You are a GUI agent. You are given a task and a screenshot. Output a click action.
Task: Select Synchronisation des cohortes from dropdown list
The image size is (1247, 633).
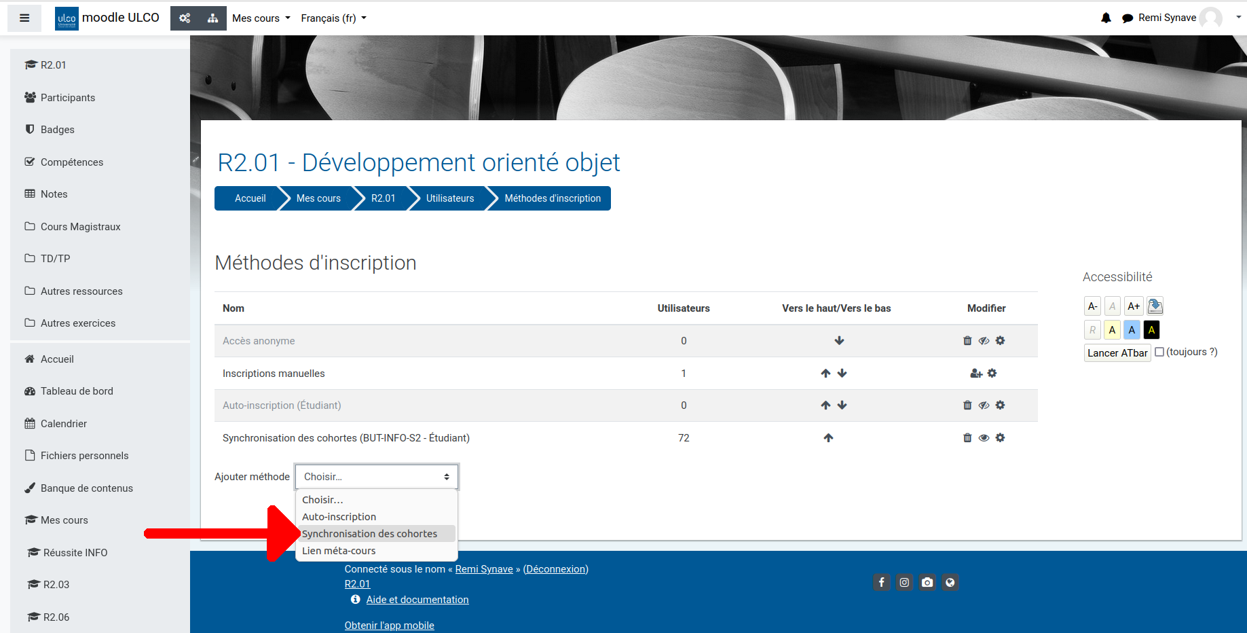[x=370, y=534]
